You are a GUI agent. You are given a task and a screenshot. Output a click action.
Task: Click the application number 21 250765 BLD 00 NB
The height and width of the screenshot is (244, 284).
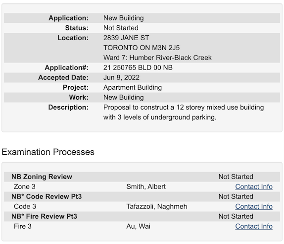(138, 67)
